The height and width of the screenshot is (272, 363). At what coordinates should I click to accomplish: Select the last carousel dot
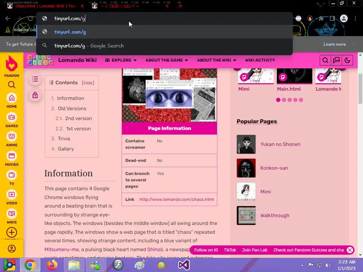(301, 100)
